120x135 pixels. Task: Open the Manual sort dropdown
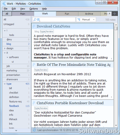(x=94, y=20)
